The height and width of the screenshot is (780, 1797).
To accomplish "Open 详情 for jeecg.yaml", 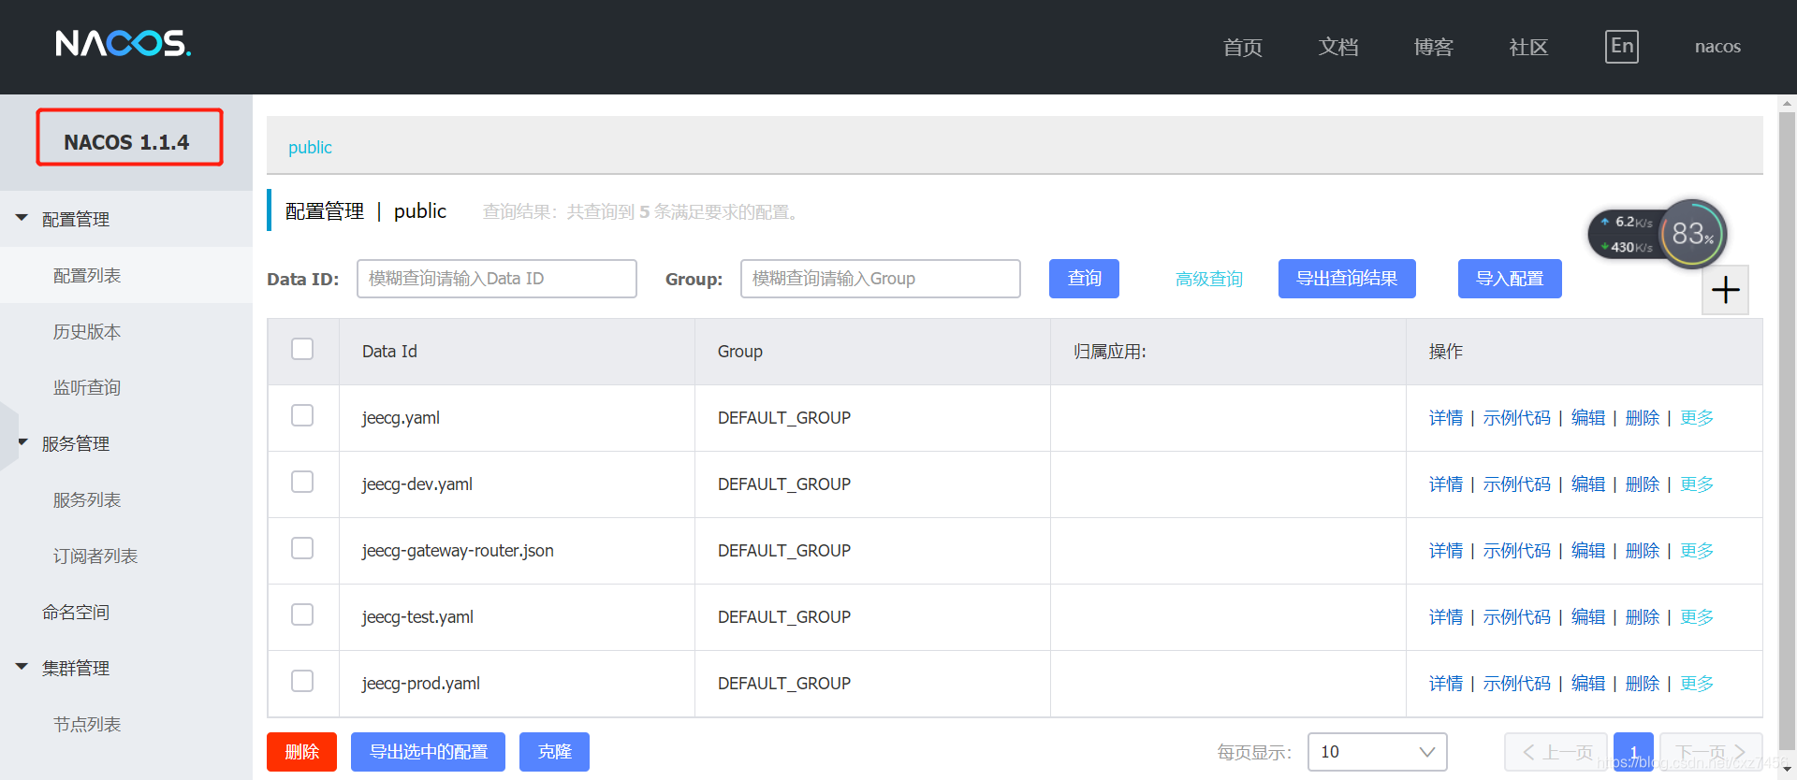I will [1446, 418].
